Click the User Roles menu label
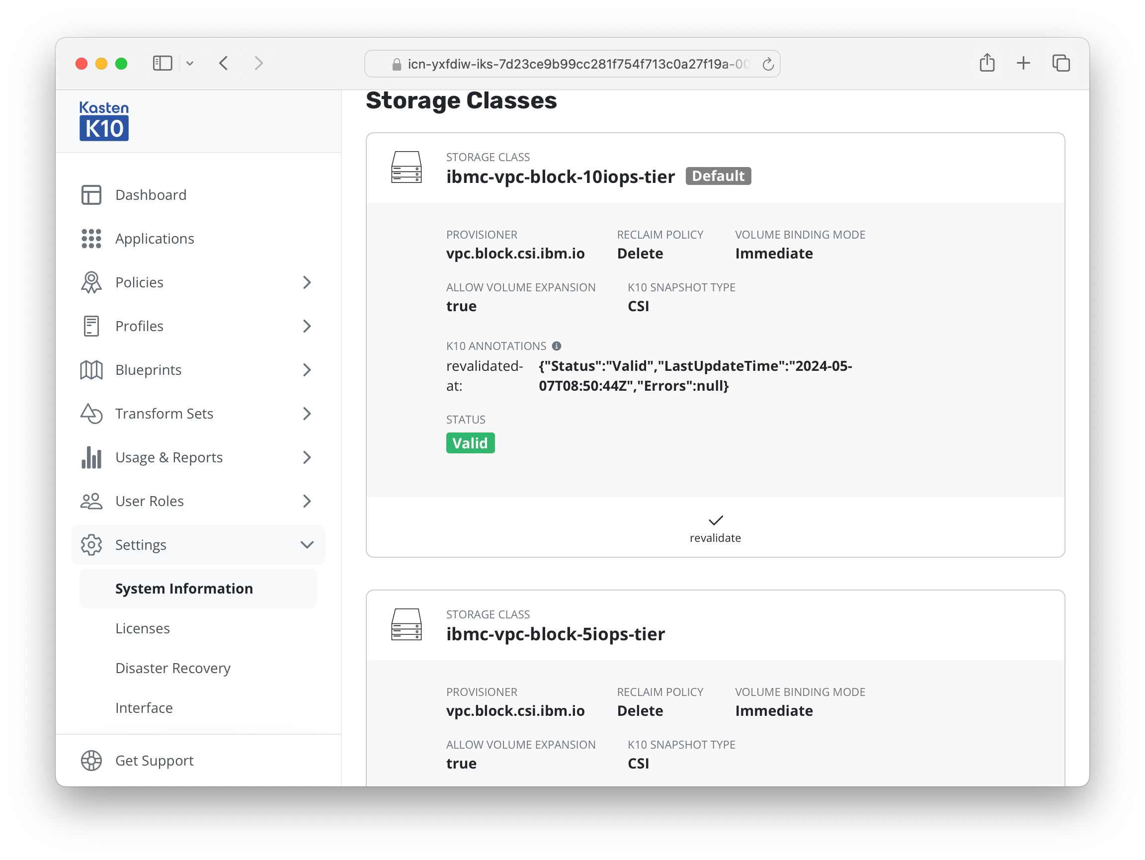Image resolution: width=1145 pixels, height=860 pixels. (x=150, y=501)
